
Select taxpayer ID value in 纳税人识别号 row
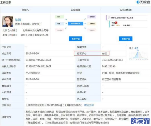[x=39, y=66]
